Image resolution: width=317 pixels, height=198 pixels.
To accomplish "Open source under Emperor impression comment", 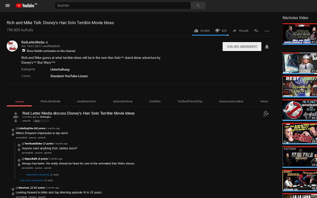I will point(33,138).
